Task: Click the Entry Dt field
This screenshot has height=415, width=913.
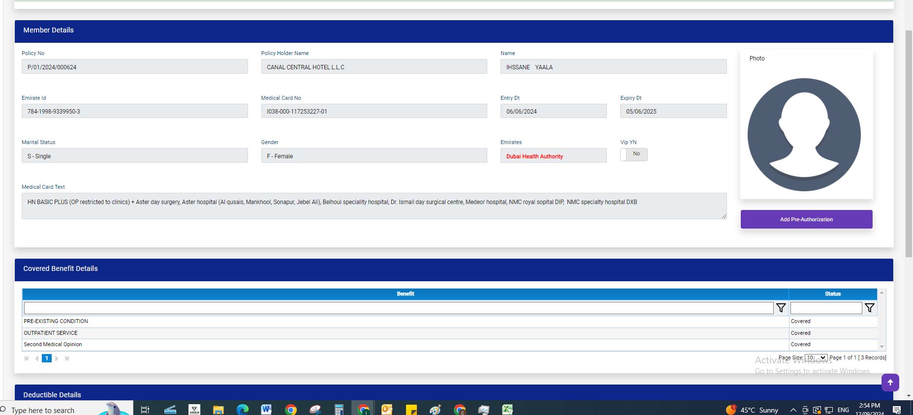Action: tap(553, 111)
